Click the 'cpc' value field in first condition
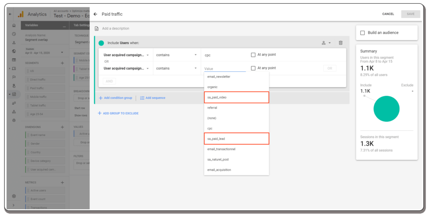Viewport: 430px width, 217px height. pos(225,55)
